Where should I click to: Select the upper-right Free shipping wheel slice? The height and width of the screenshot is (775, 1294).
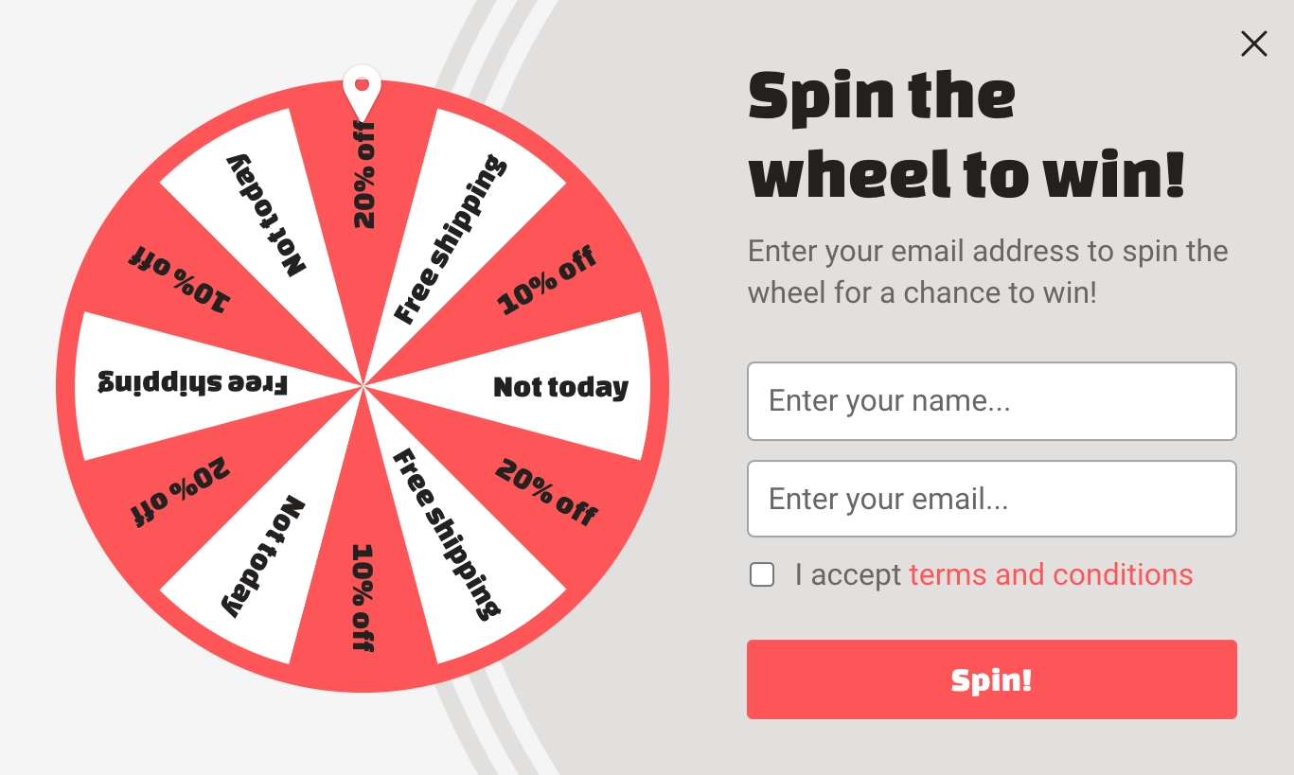pos(451,238)
